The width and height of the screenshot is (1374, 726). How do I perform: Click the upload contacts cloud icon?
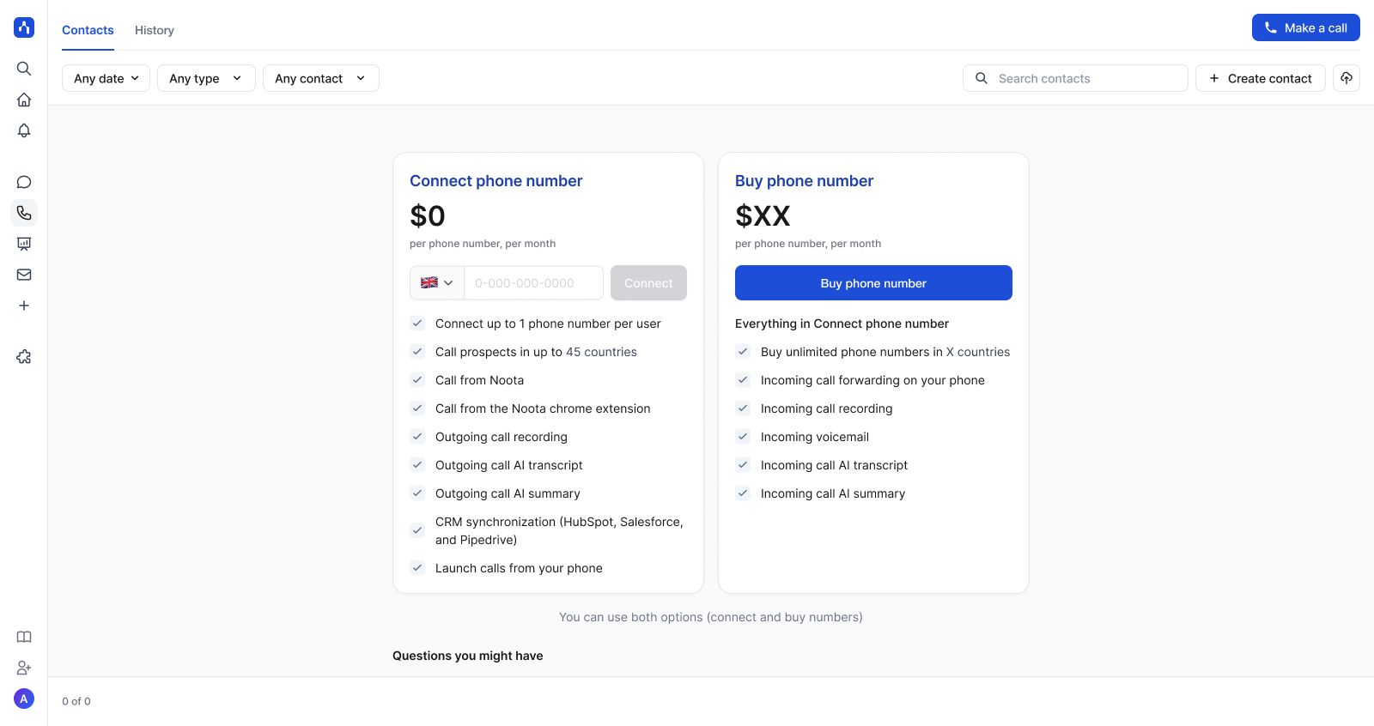point(1347,78)
